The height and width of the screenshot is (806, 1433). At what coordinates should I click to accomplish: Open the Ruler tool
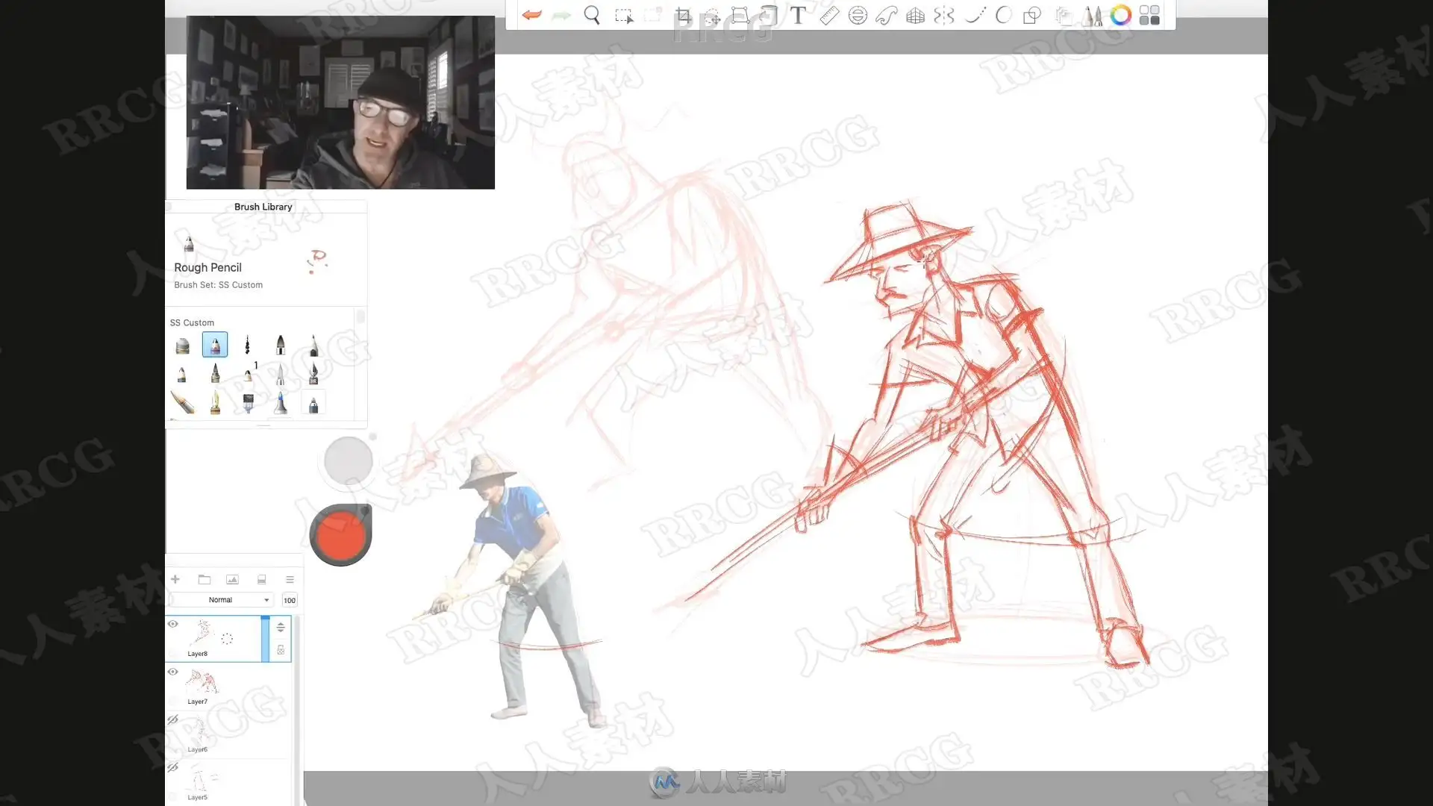828,15
